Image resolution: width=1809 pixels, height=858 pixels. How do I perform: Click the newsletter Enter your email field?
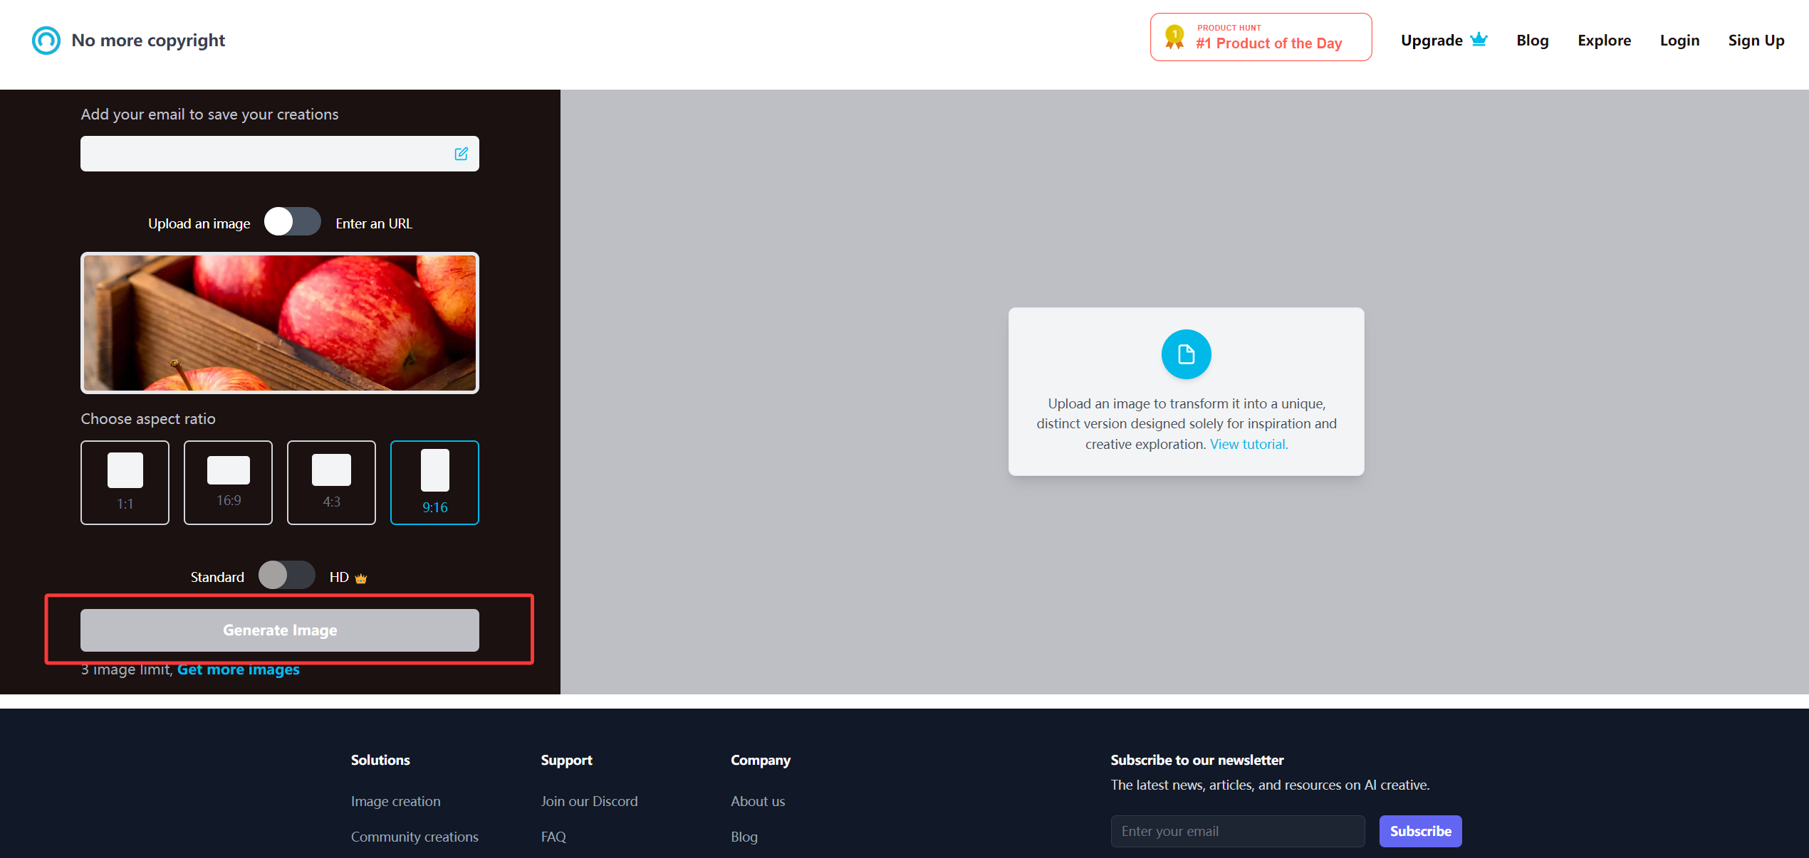[1237, 831]
